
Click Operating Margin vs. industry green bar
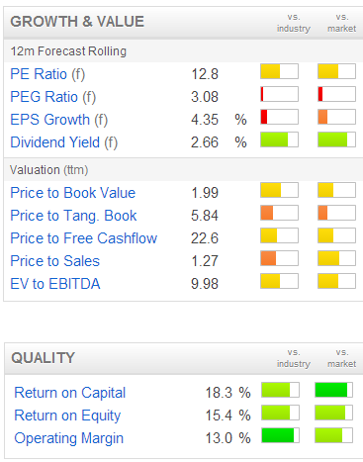[x=280, y=435]
